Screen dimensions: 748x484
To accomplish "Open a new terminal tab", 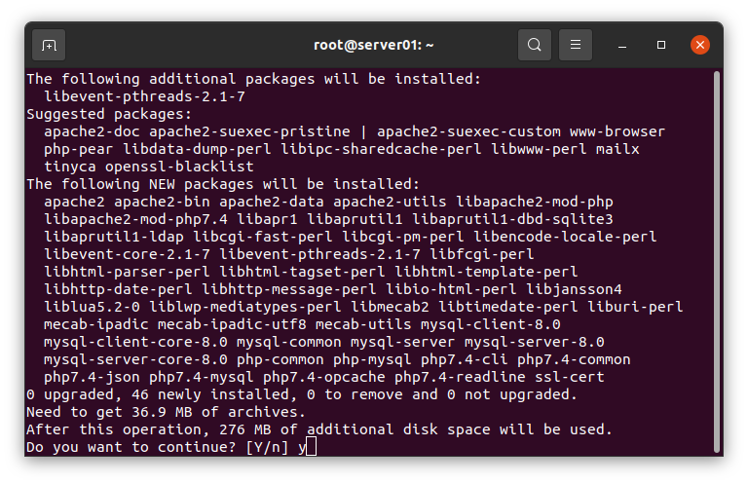I will (x=49, y=46).
